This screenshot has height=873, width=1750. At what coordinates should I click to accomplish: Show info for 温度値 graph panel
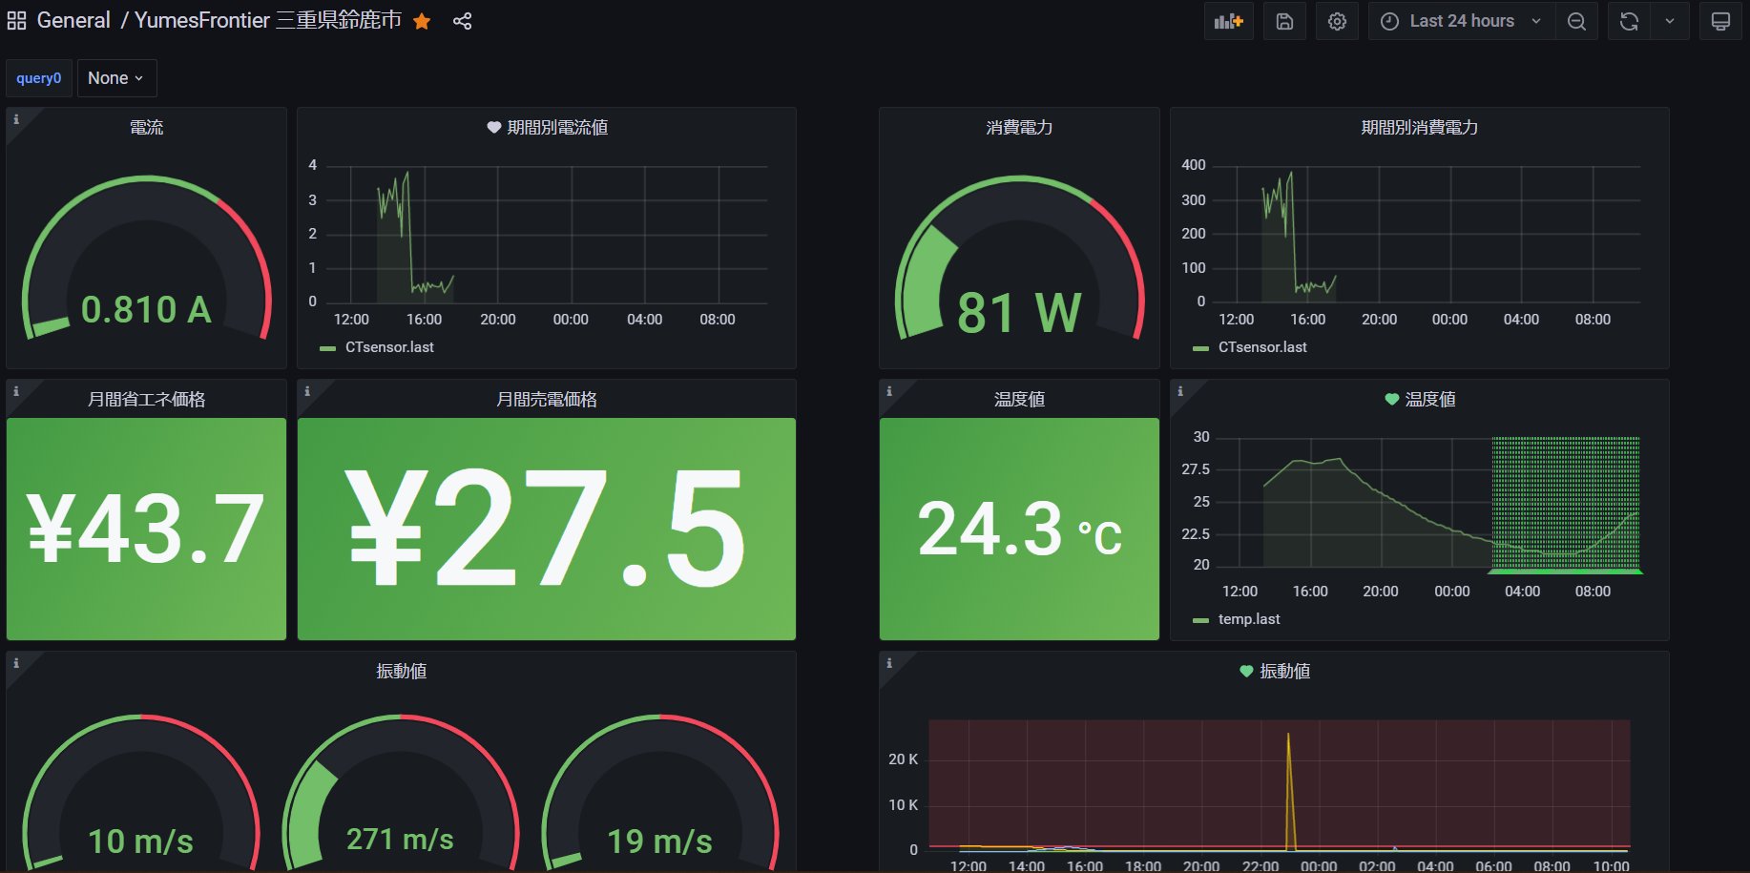pyautogui.click(x=1180, y=391)
